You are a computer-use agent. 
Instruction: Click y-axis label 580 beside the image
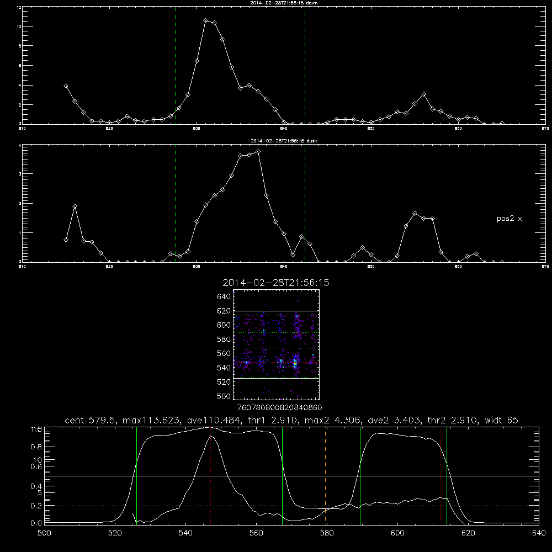point(224,339)
